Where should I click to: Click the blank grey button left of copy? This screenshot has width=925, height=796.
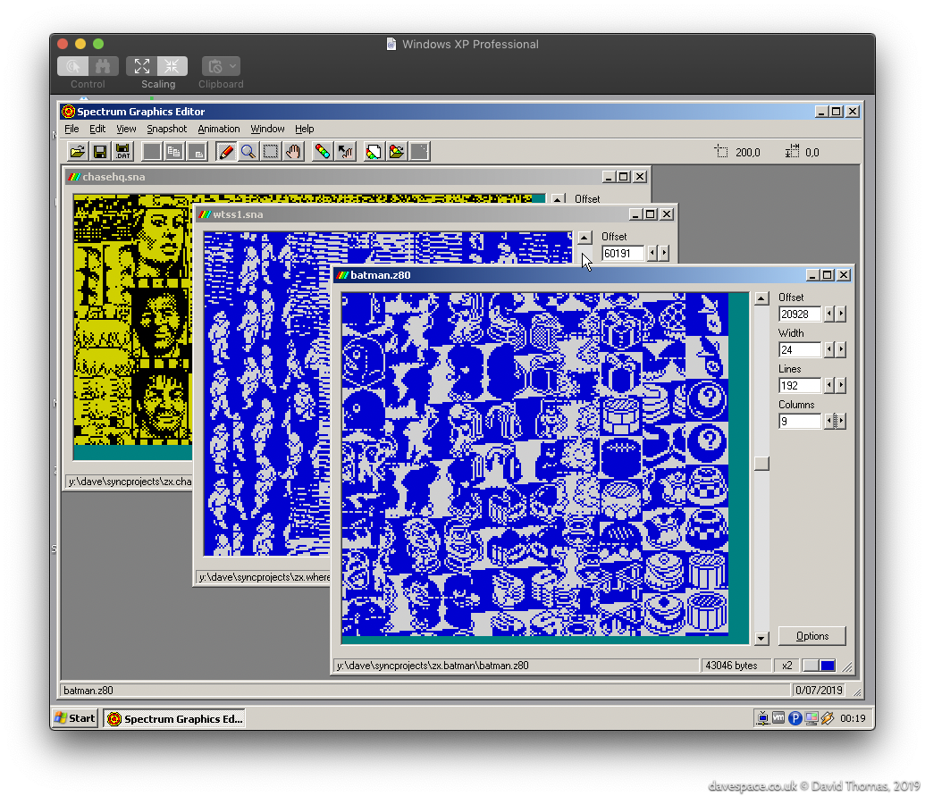tap(152, 152)
